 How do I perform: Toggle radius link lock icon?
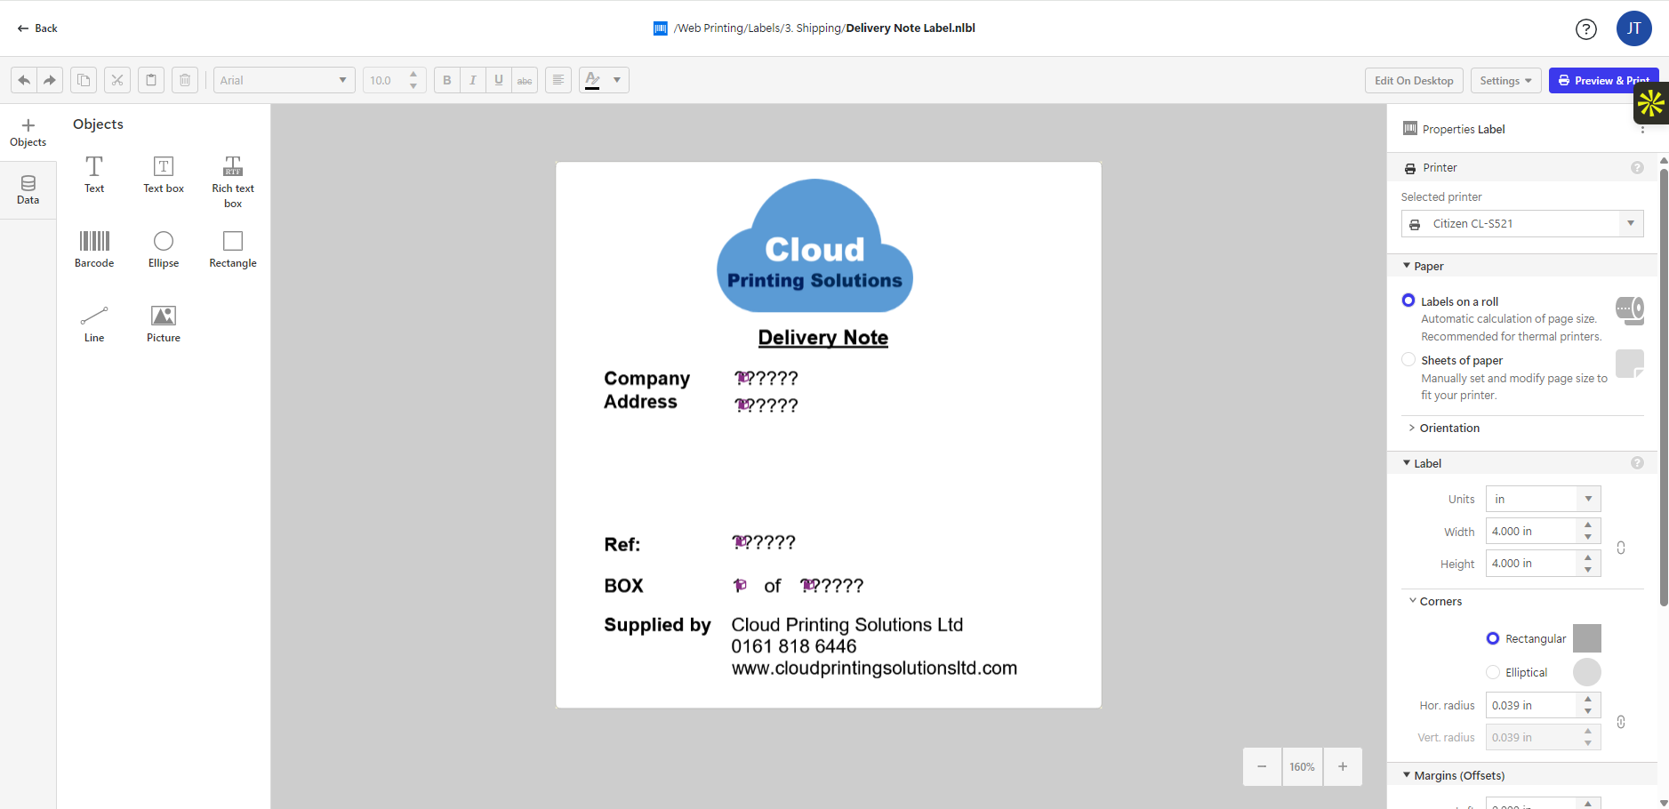[1621, 722]
